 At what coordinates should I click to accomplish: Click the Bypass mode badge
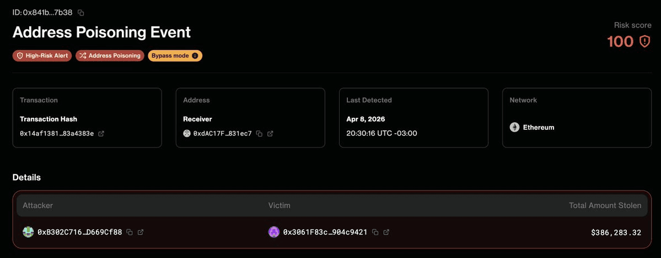[170, 56]
